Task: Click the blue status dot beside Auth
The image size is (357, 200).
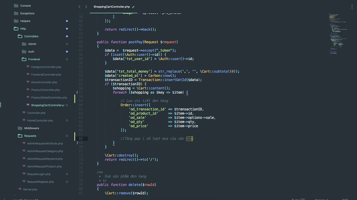Action: pos(67,52)
